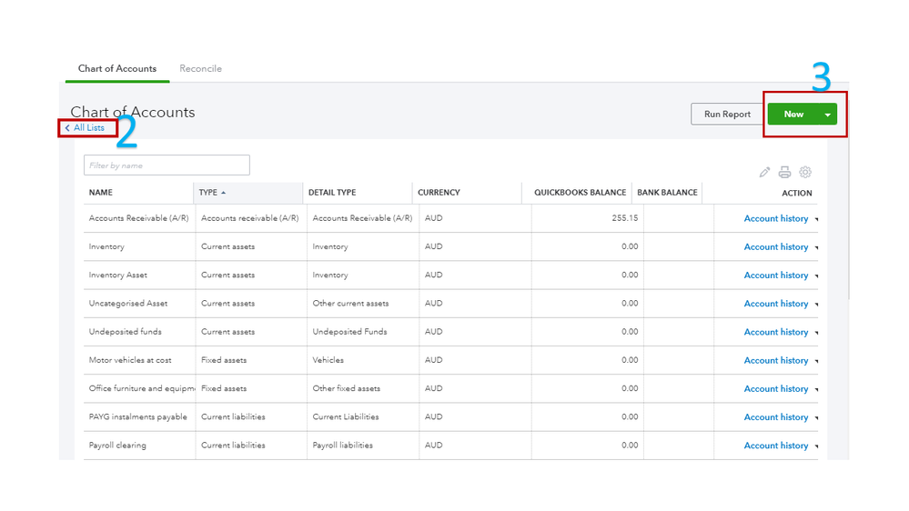Expand action dropdown for Accounts Receivable row
This screenshot has height=511, width=909.
815,219
